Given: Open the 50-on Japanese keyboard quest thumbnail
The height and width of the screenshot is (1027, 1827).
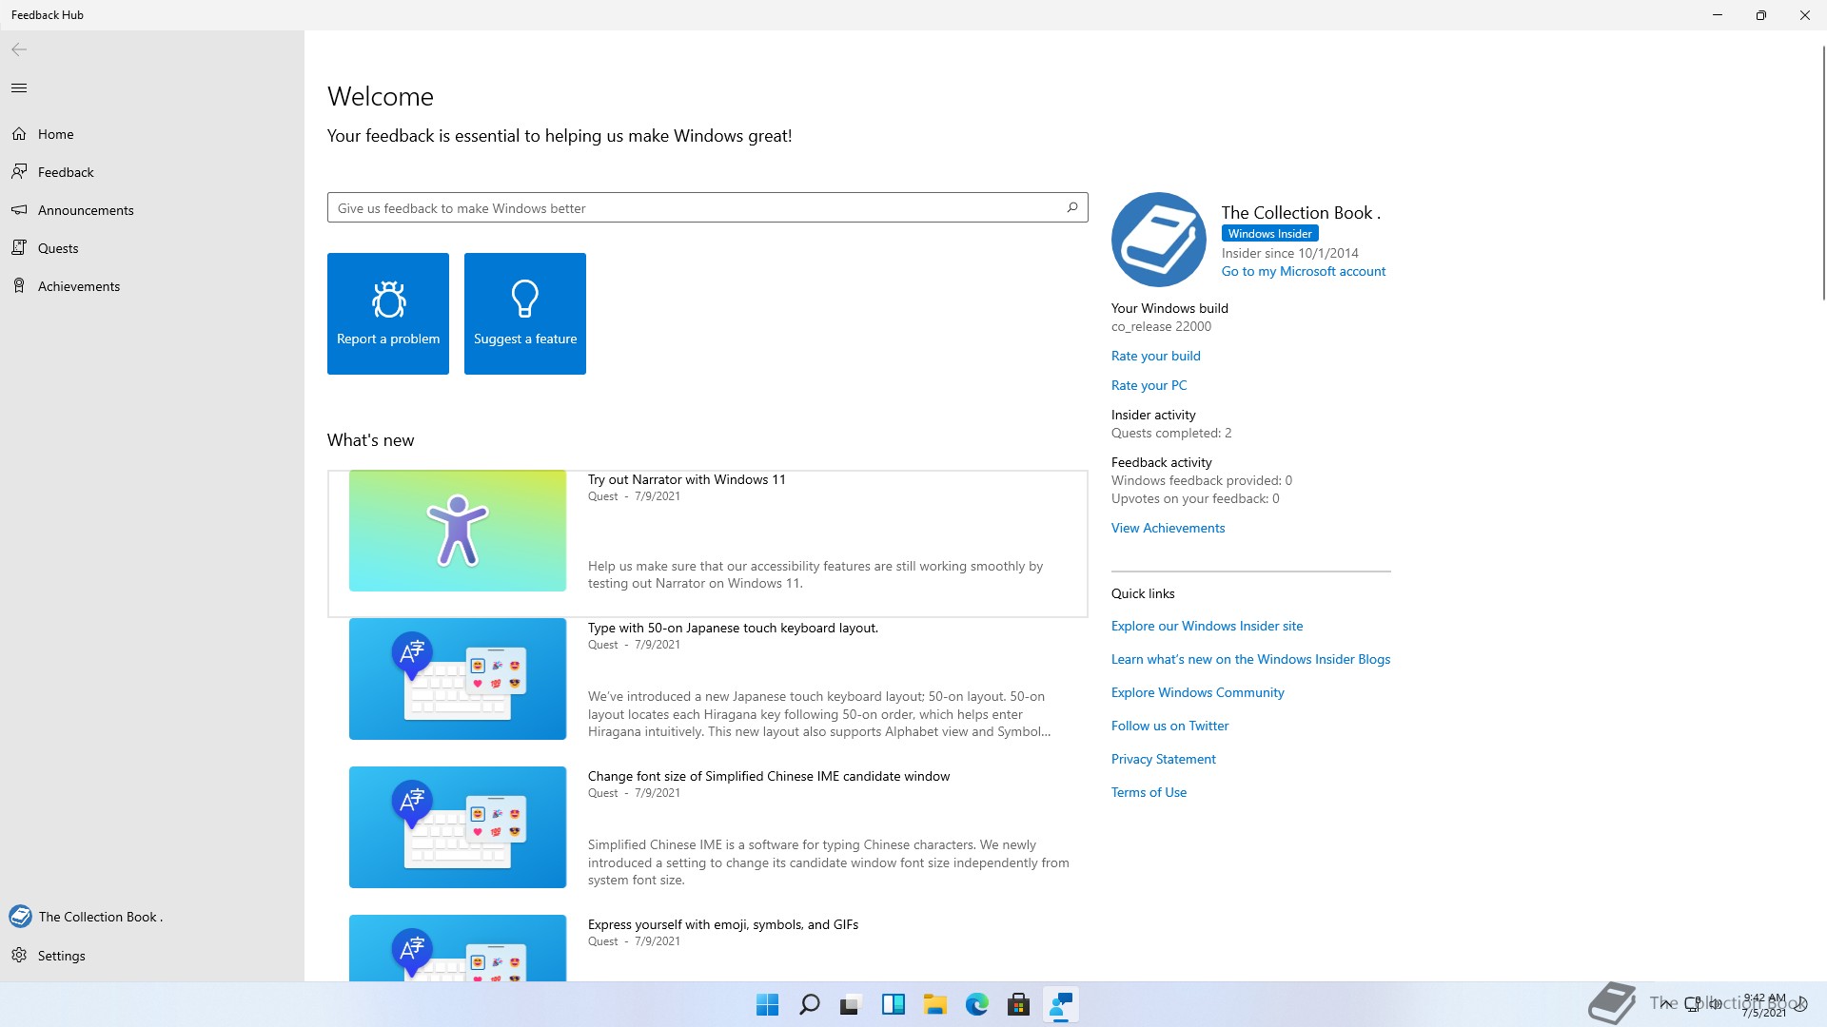Looking at the screenshot, I should tap(458, 679).
